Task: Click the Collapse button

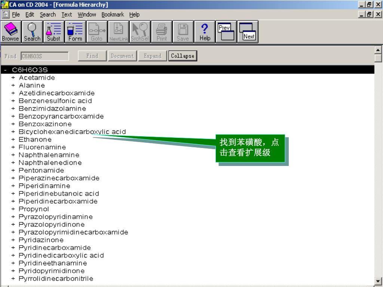Action: (x=183, y=56)
